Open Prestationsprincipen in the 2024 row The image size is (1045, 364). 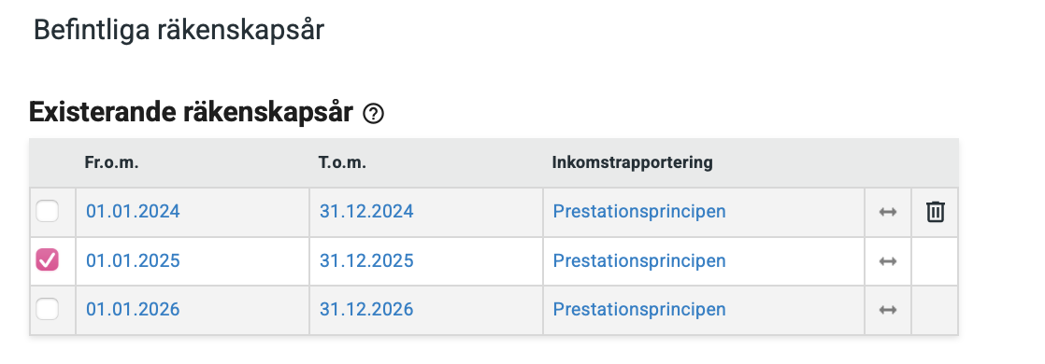(639, 212)
